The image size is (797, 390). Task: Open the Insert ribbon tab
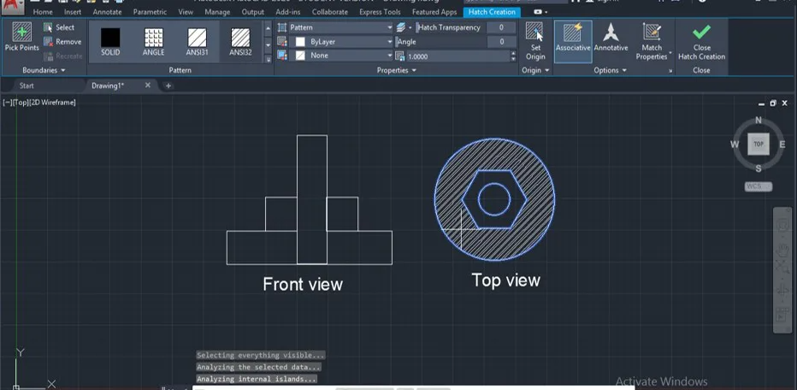point(73,12)
